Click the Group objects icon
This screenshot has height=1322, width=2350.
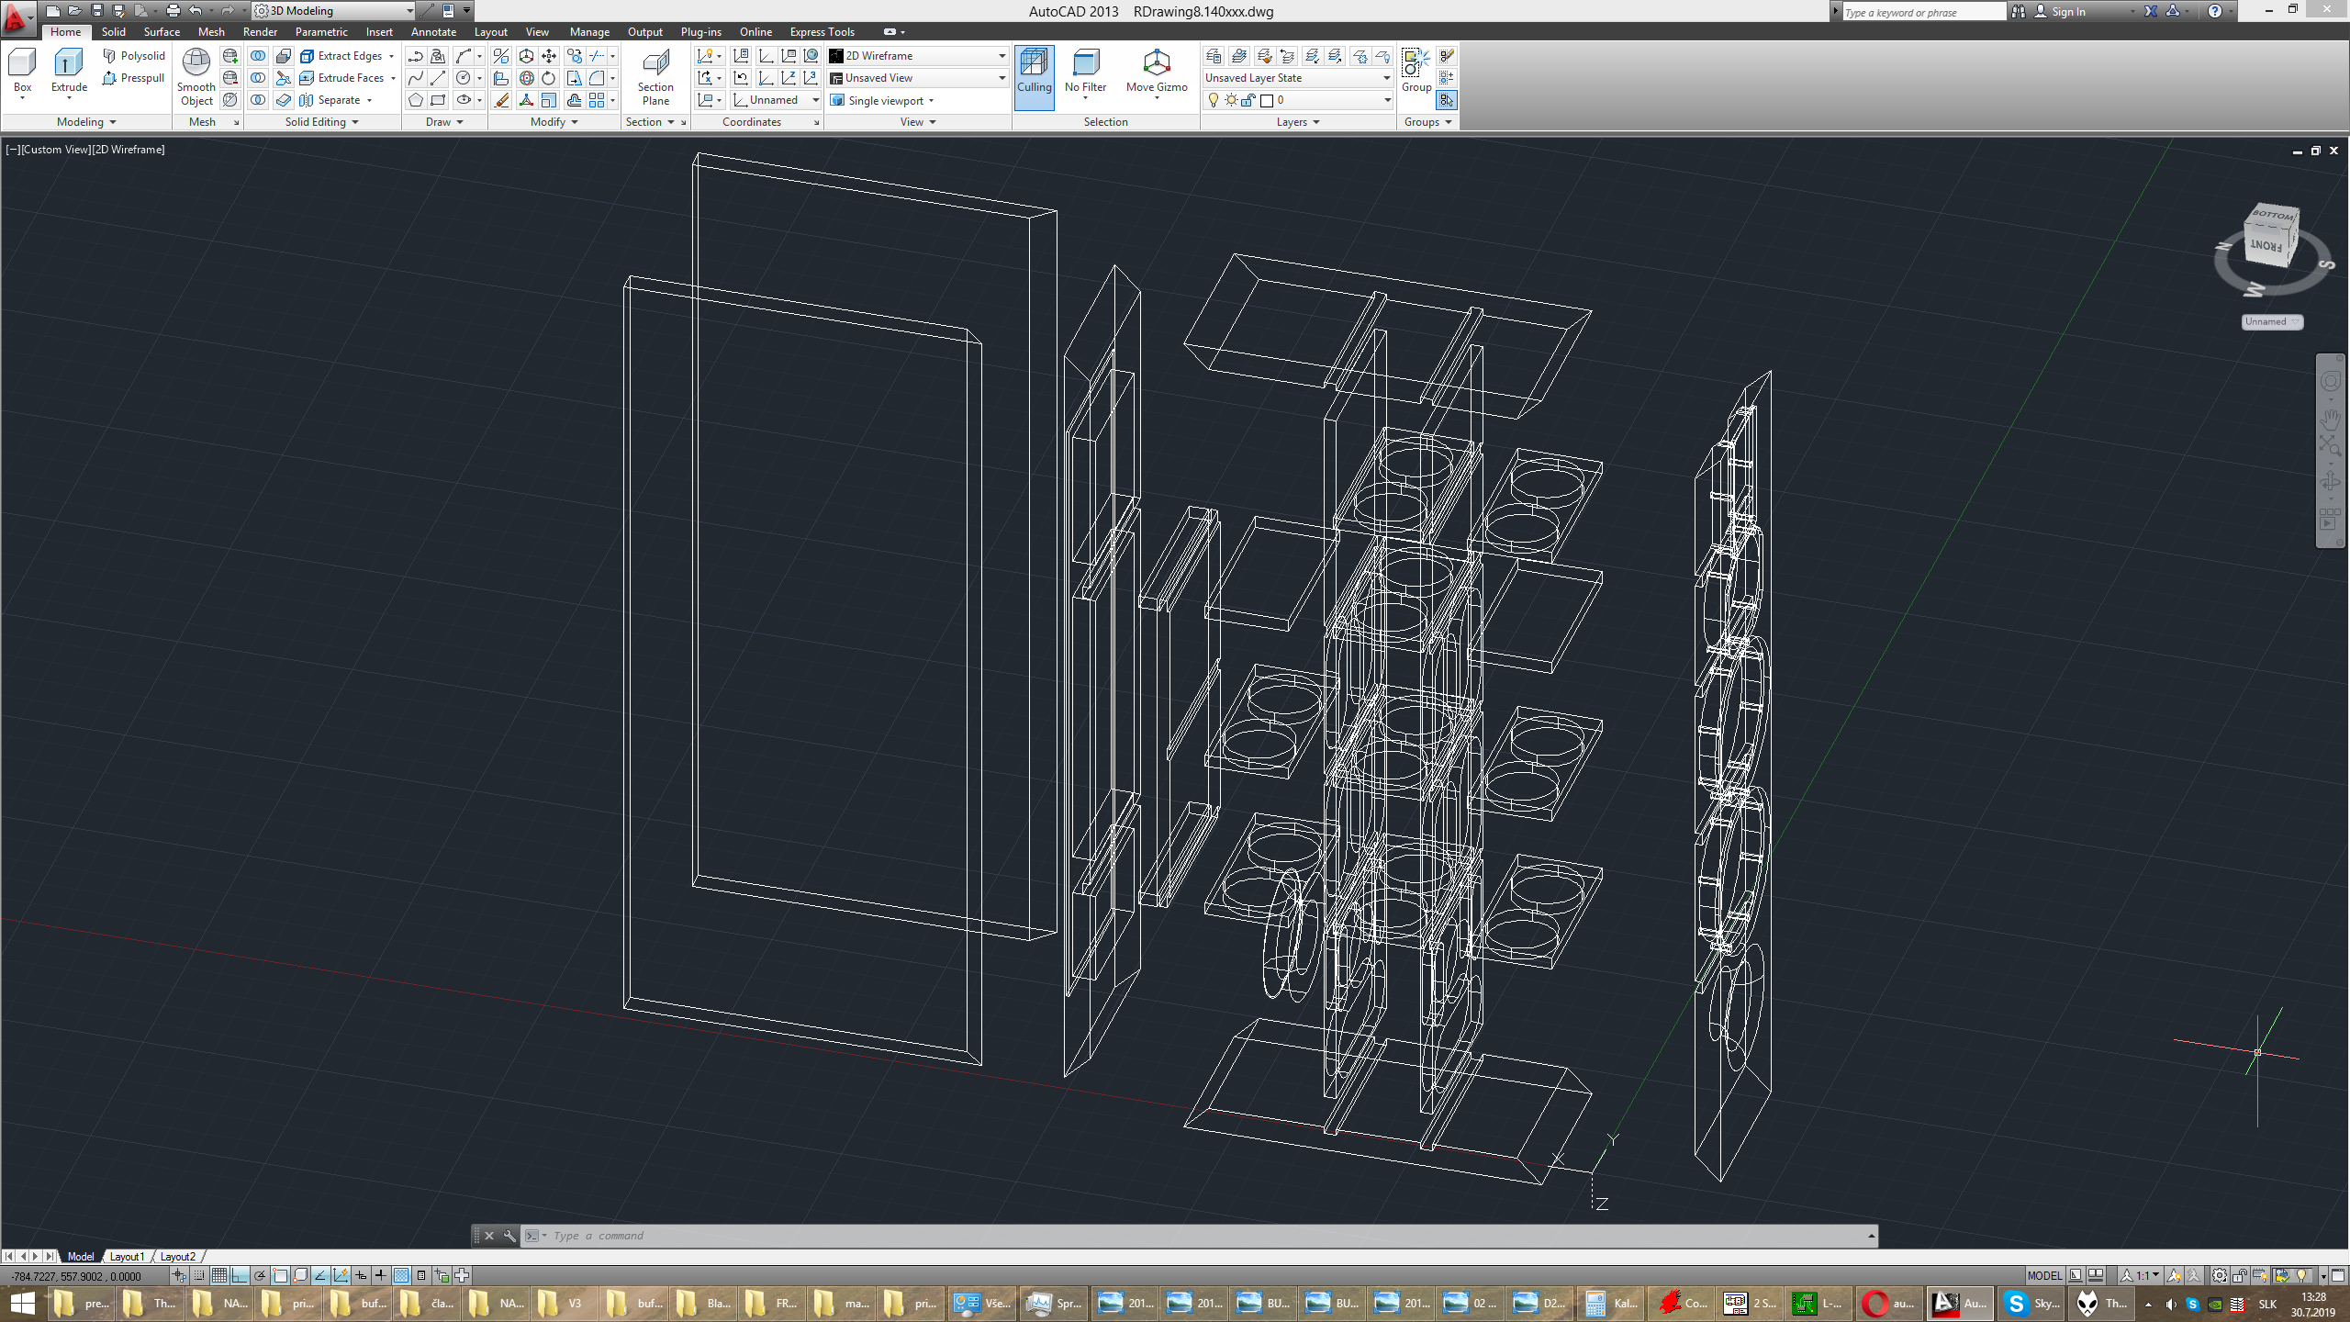1416,72
